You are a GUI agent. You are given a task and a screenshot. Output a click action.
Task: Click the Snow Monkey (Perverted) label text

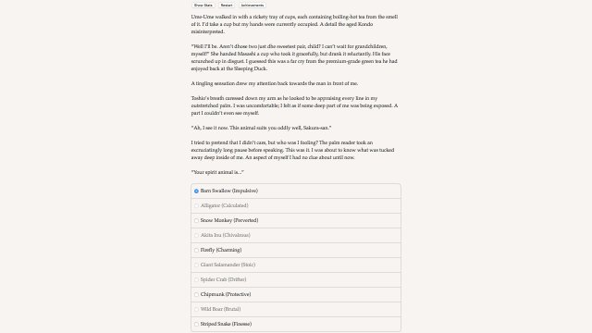coord(229,220)
